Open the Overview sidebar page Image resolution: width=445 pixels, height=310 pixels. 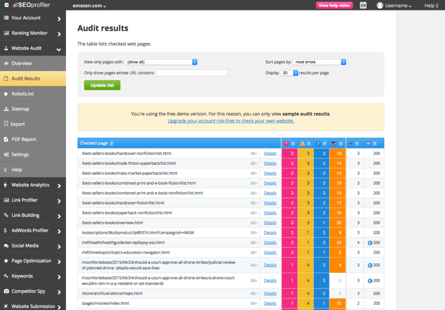(33, 63)
